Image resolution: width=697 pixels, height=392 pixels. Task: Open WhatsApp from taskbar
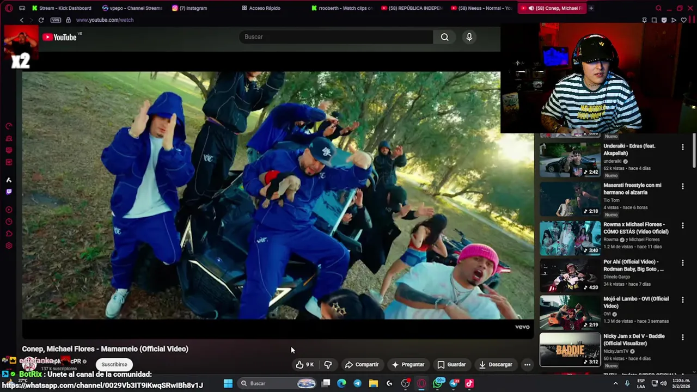point(437,383)
